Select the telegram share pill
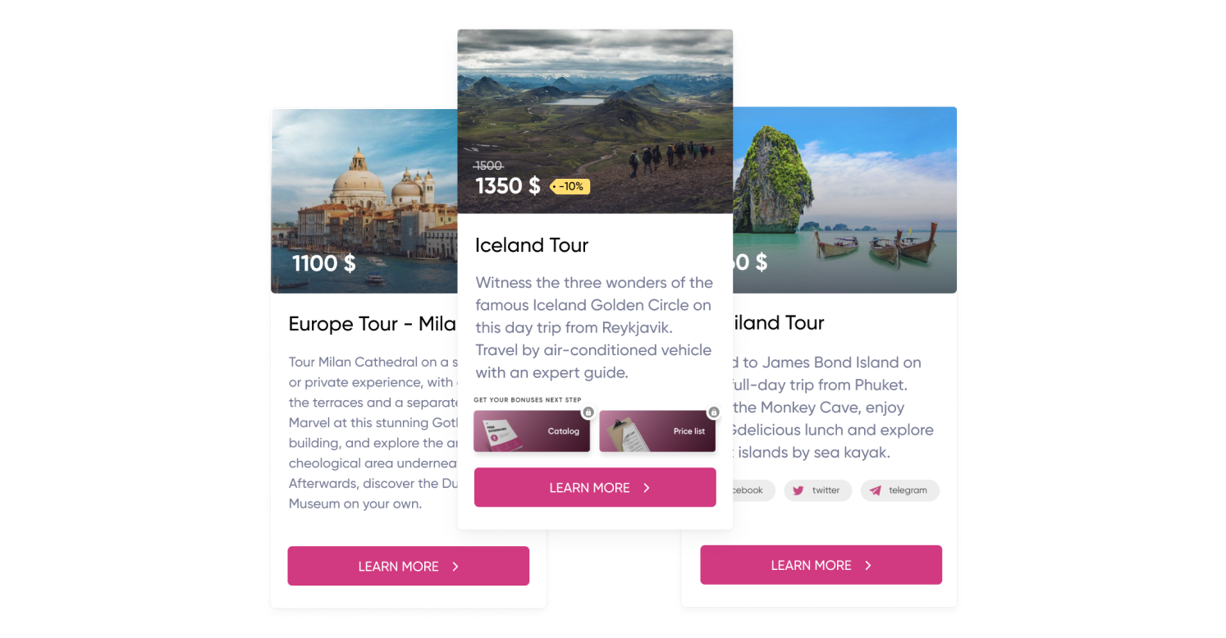Image resolution: width=1226 pixels, height=638 pixels. (899, 490)
